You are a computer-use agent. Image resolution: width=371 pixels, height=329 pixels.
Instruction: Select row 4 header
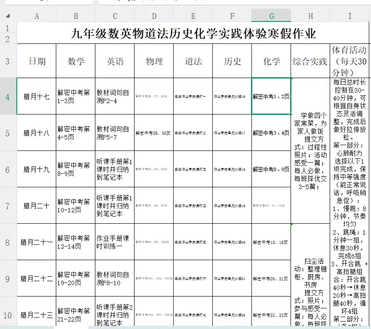coord(8,97)
